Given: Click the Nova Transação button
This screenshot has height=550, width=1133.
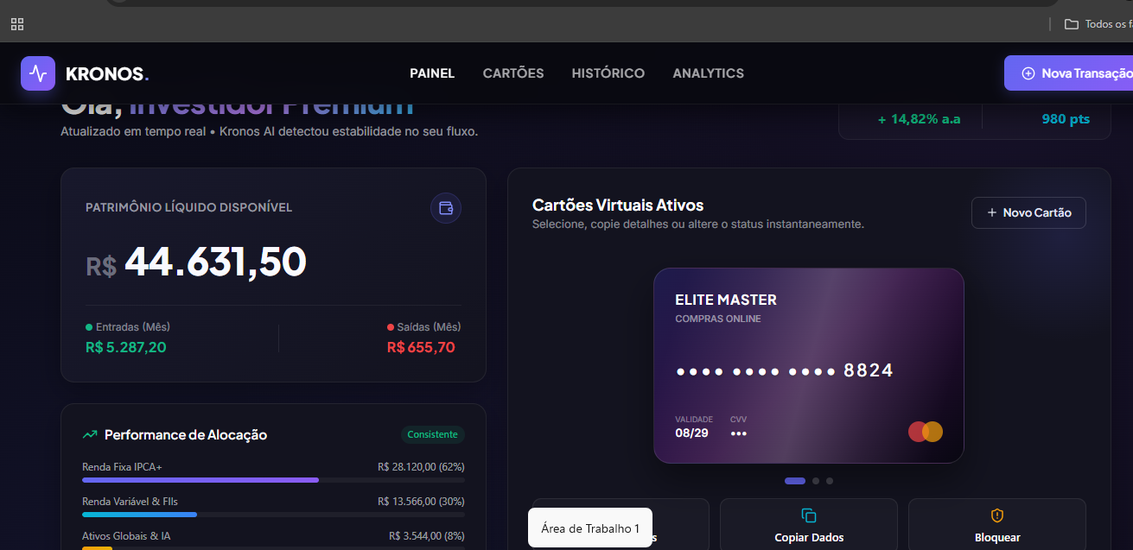Looking at the screenshot, I should click(1069, 73).
